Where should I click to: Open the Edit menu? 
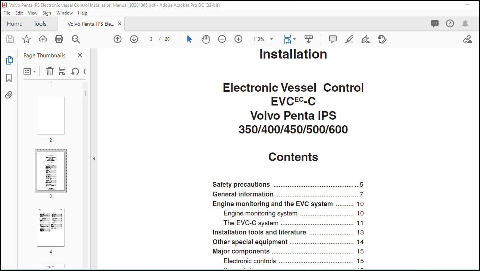pyautogui.click(x=19, y=13)
